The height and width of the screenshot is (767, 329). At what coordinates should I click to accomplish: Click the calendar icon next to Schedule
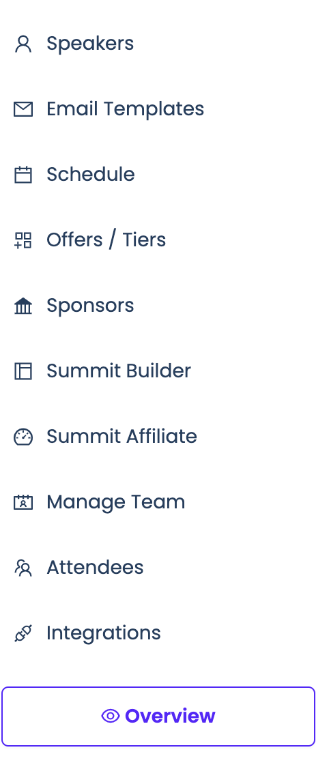pyautogui.click(x=23, y=175)
